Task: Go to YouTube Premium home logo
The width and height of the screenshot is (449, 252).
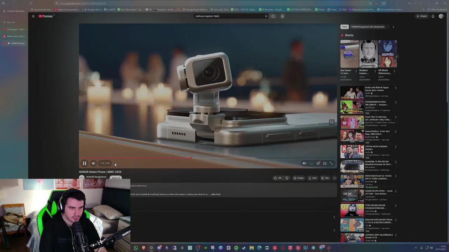Action: 46,16
